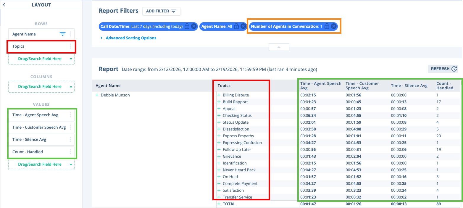Click the Dissatisfaction customer speech value 00:04:08

point(353,129)
